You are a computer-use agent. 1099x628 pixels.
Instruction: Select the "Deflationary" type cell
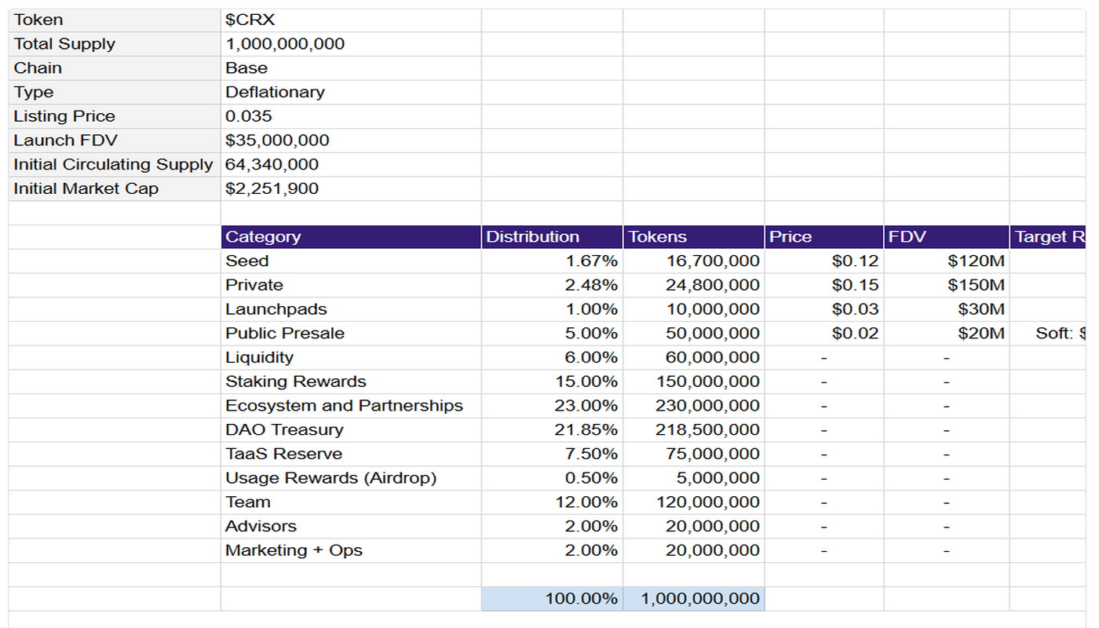[x=351, y=93]
